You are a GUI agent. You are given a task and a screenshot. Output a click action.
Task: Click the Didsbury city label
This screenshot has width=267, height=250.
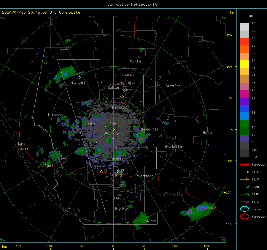pyautogui.click(x=112, y=133)
